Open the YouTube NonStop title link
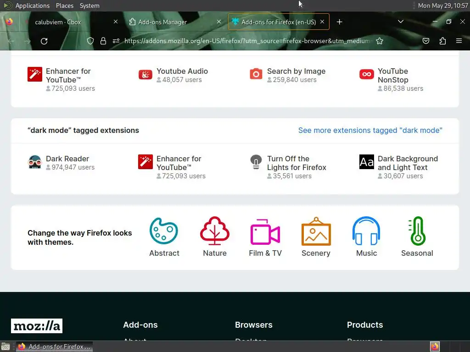Image resolution: width=470 pixels, height=352 pixels. click(x=393, y=76)
